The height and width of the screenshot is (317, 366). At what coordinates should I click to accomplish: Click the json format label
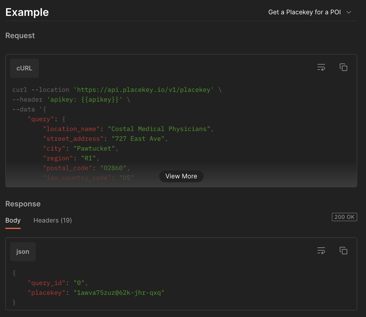[x=23, y=252]
